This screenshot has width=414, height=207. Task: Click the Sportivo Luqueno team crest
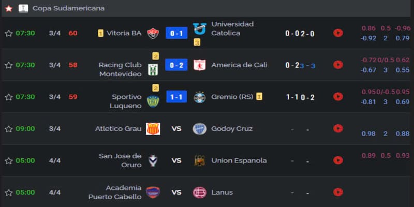[x=153, y=101]
